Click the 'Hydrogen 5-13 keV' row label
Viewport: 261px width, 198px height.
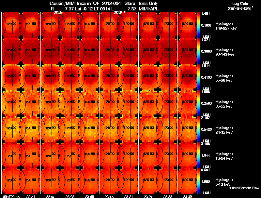(x=224, y=182)
